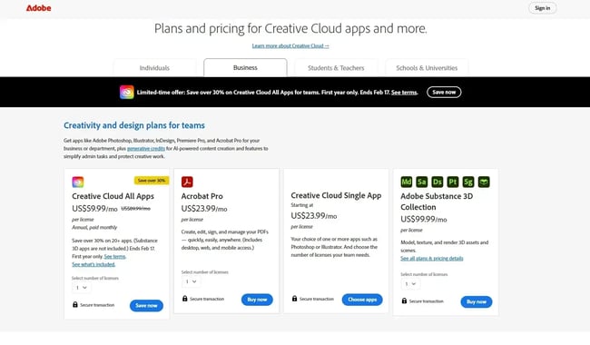The height and width of the screenshot is (345, 590).
Task: Click the lock icon in Creative Cloud All Apps card
Action: click(x=74, y=305)
